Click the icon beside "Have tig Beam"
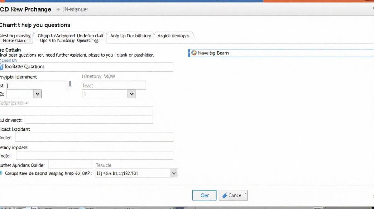Screen dimensions: 374x209 (194, 53)
